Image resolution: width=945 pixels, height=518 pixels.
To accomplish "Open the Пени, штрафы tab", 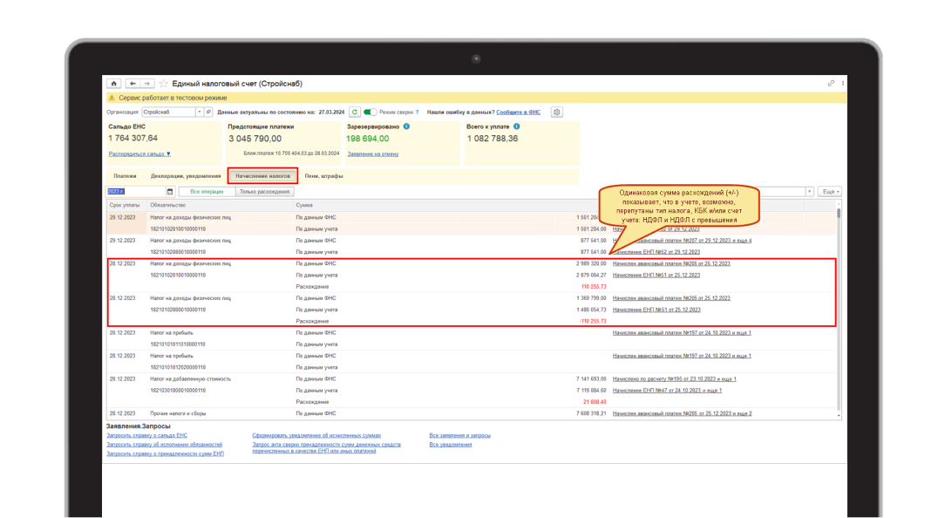I will point(323,175).
